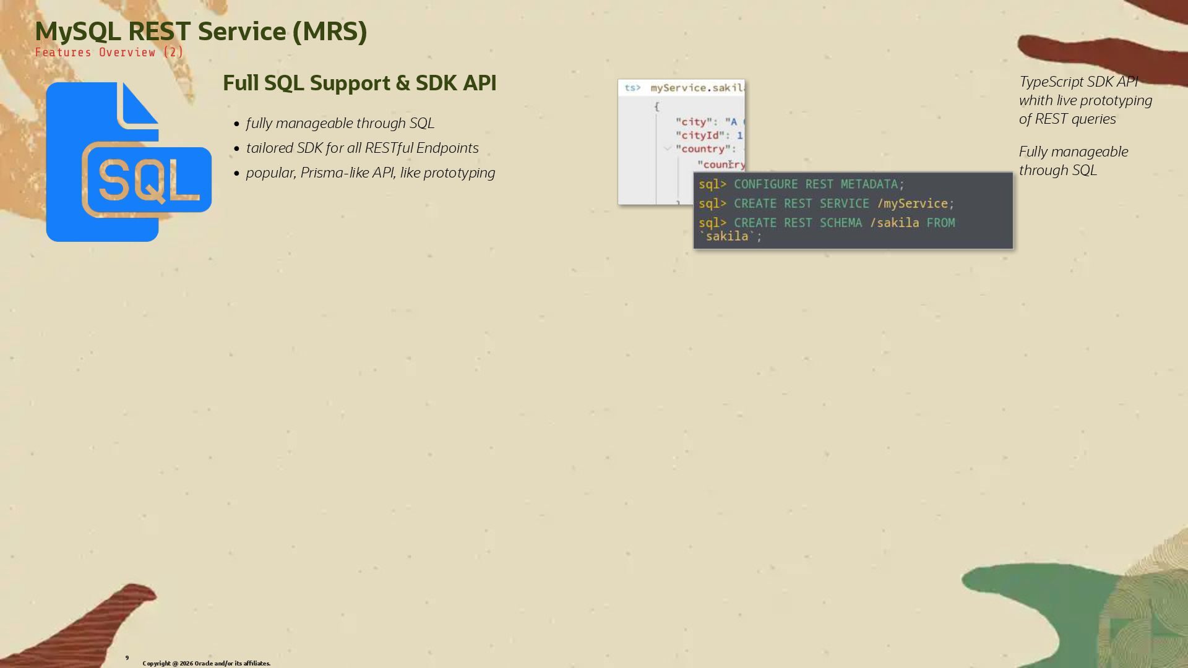Click the Oracle copyright footer text
The image size is (1188, 668).
(x=206, y=663)
